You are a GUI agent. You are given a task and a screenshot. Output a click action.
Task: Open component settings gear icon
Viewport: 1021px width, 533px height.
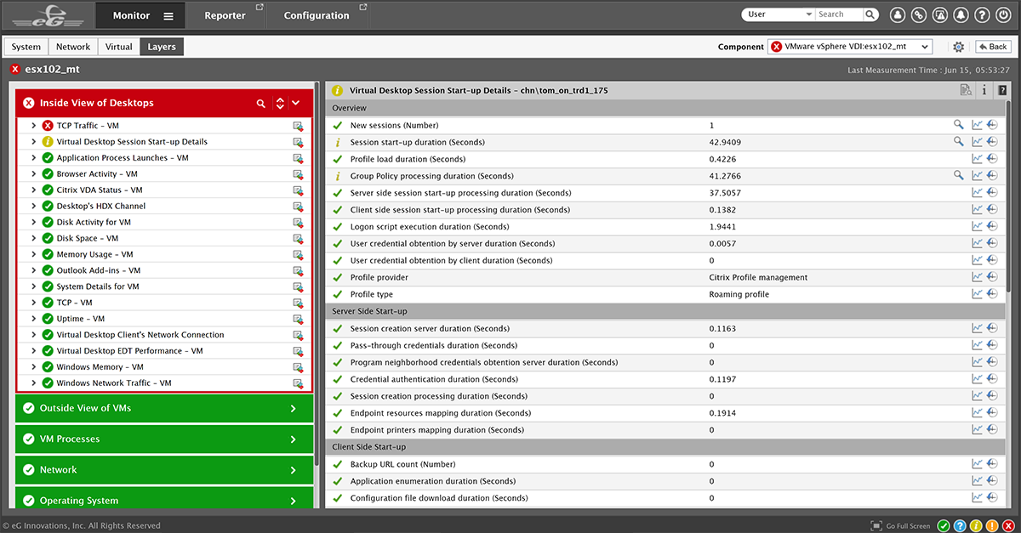959,47
